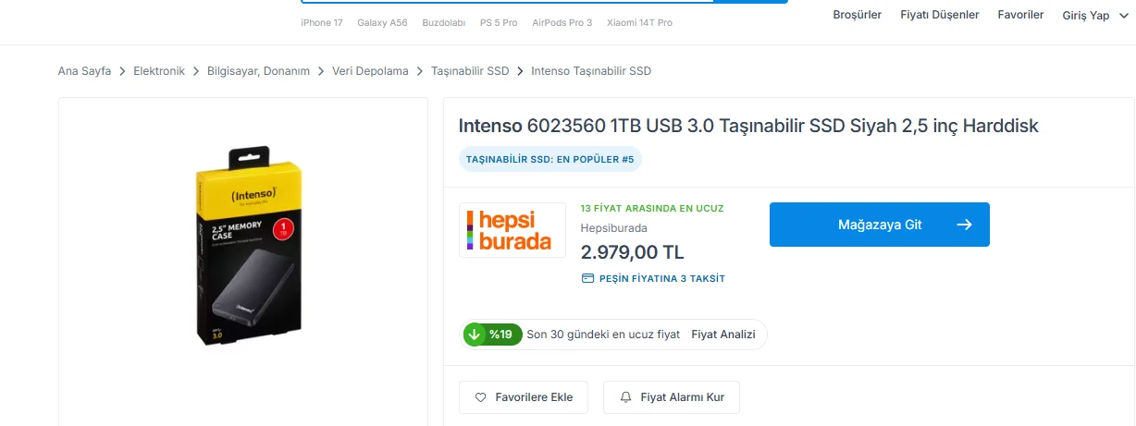
Task: Click Son 30 gündeki en ucuz fiyat text
Action: [603, 335]
